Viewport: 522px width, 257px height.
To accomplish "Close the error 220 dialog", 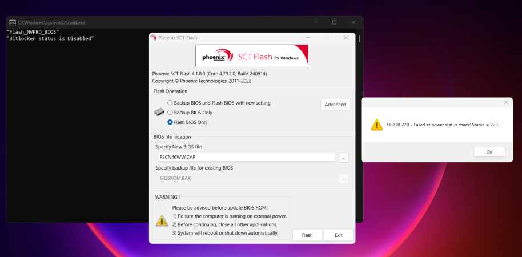I will pos(506,103).
